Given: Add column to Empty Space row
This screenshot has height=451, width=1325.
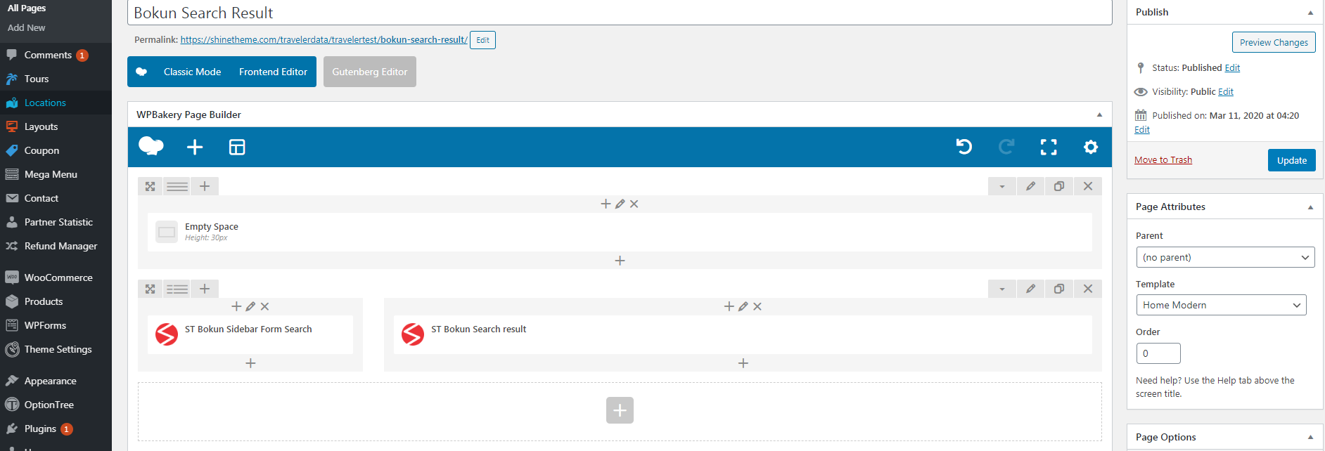Looking at the screenshot, I should click(205, 186).
